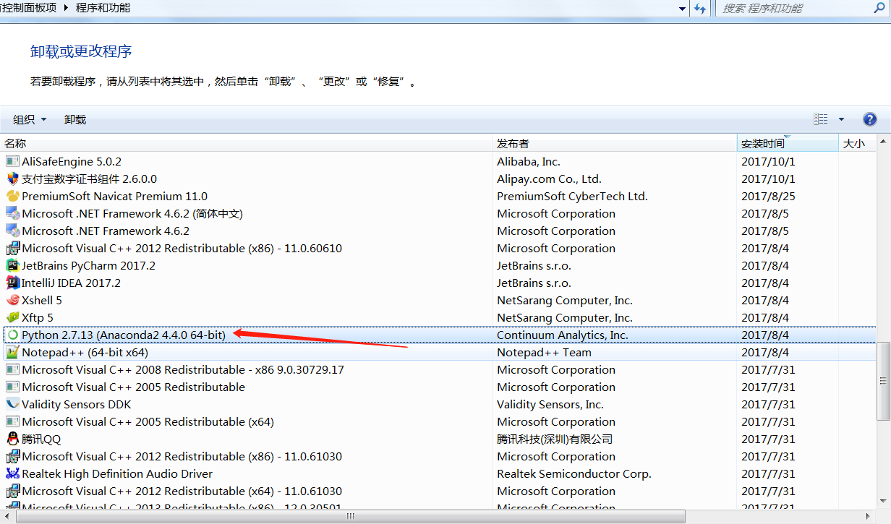Click the 程序和功能 breadcrumb
The width and height of the screenshot is (891, 524).
tap(103, 9)
